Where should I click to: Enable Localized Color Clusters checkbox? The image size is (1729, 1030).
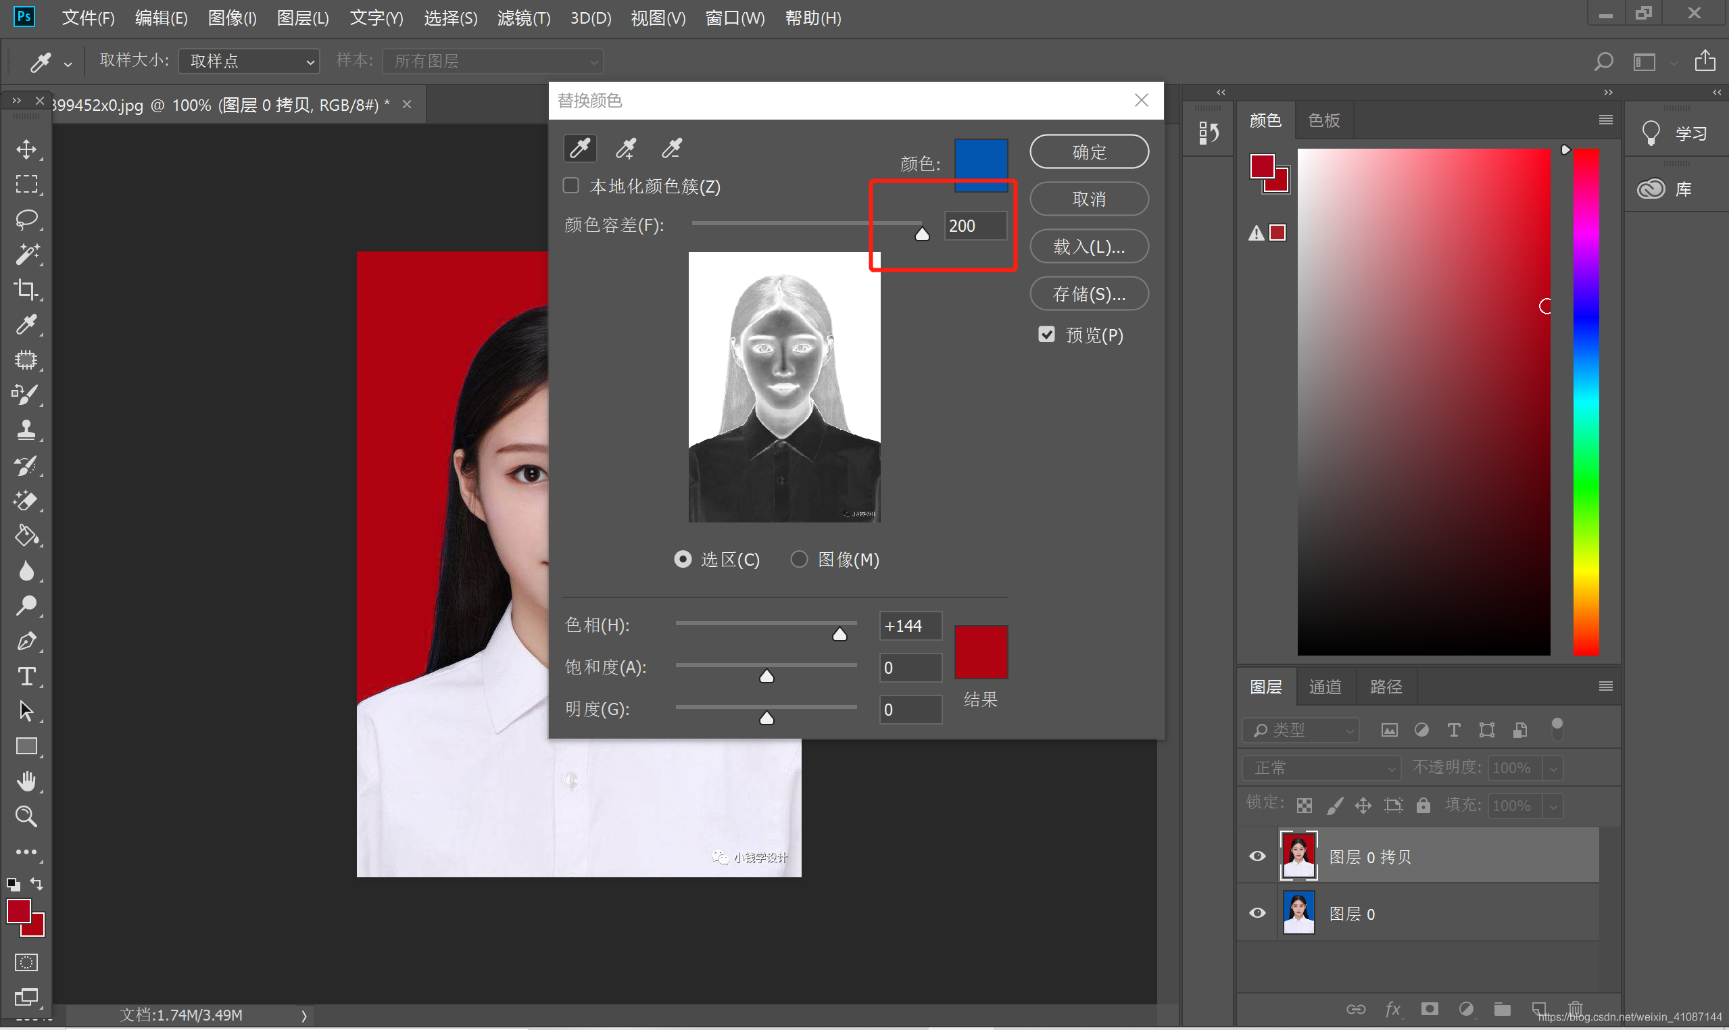coord(570,186)
